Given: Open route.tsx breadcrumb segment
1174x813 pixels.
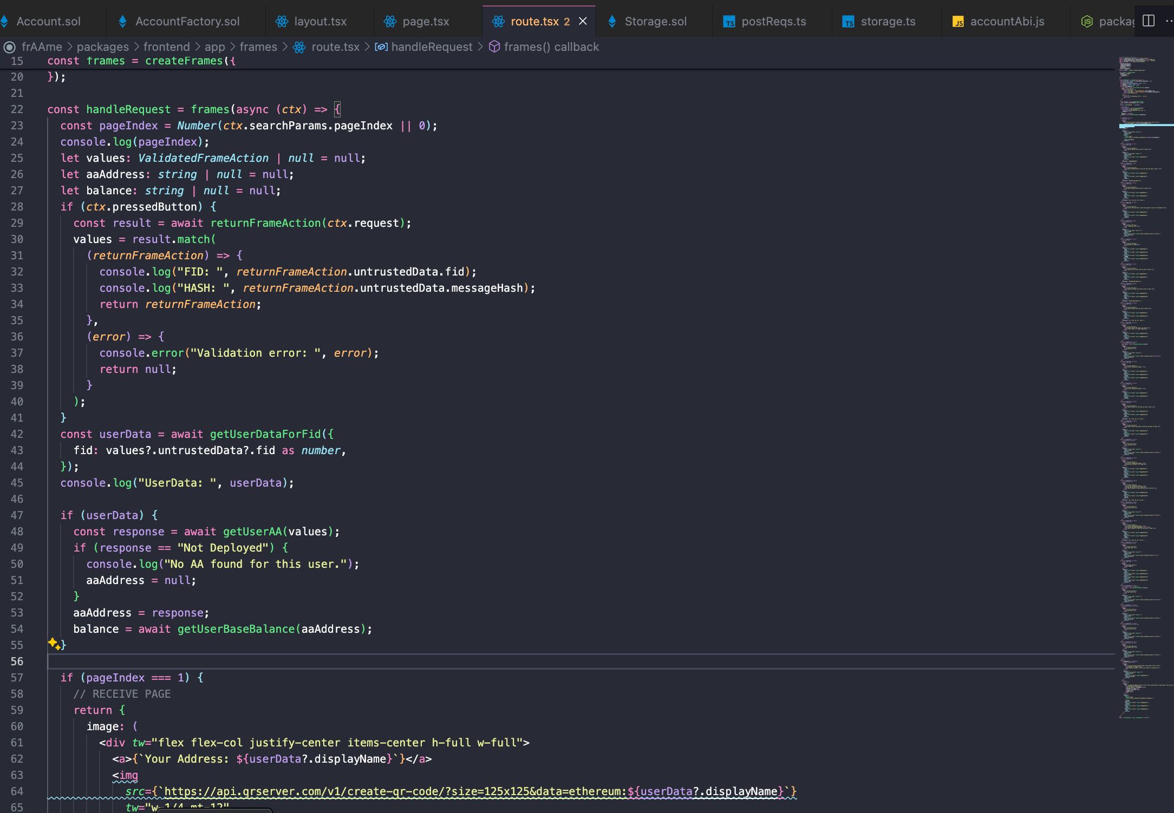Looking at the screenshot, I should click(x=335, y=47).
